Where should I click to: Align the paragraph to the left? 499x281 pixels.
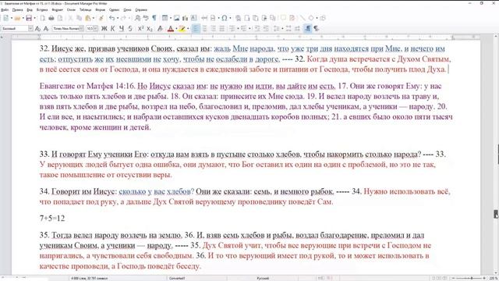point(196,29)
